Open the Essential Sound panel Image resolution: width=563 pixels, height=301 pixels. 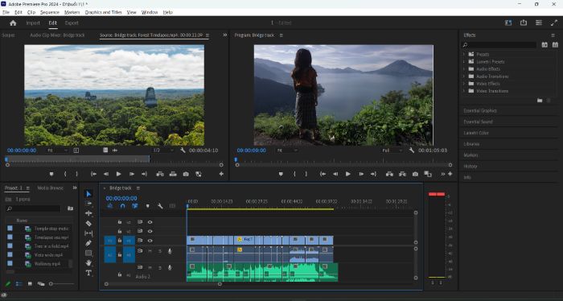pos(479,122)
